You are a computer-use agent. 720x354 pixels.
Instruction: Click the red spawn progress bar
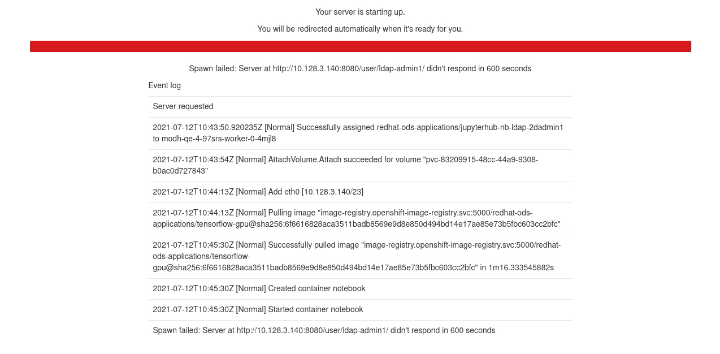coord(360,46)
